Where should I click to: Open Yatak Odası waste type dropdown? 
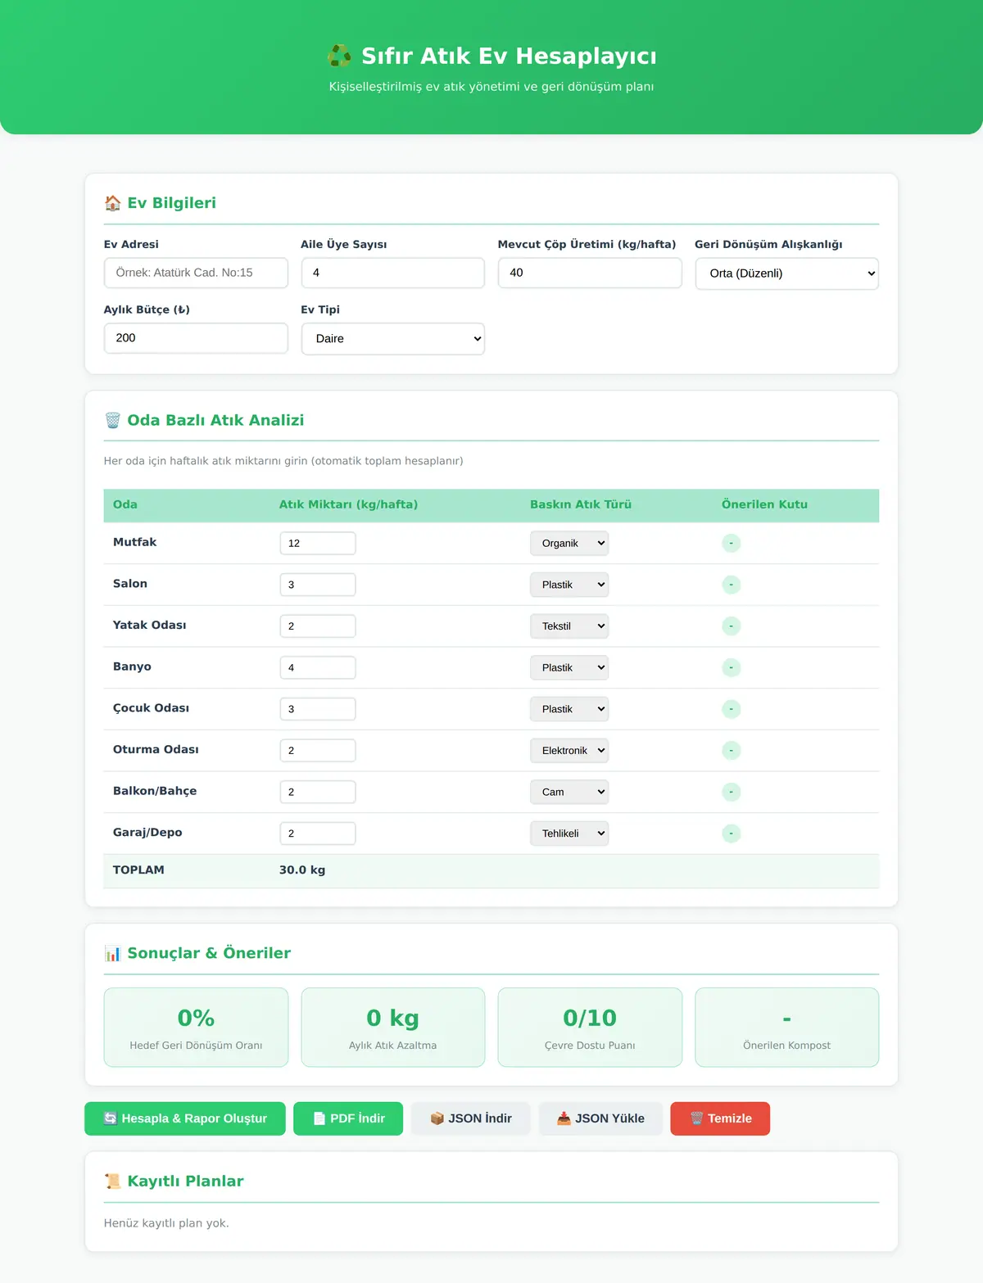(x=569, y=626)
